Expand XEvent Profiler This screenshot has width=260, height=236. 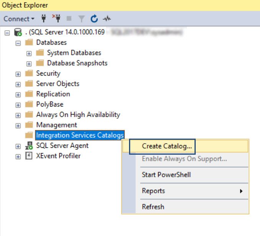point(18,157)
